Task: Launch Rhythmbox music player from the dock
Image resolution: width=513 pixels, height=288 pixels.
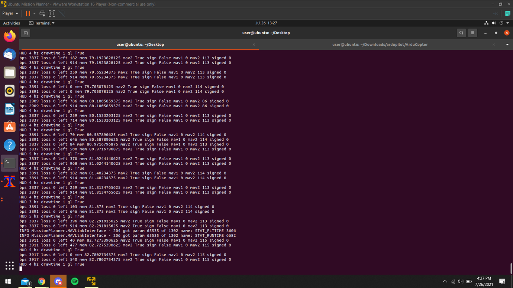Action: 9,91
